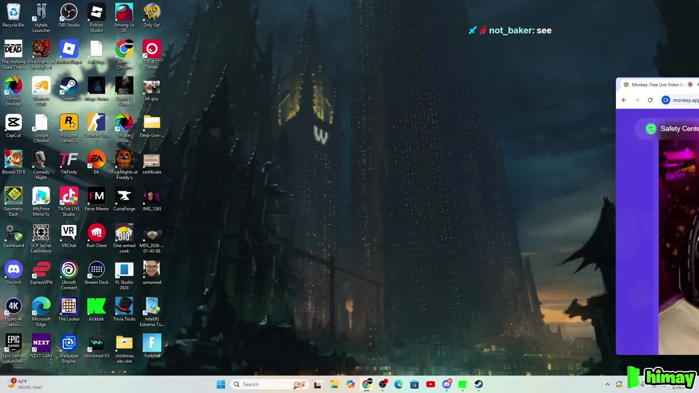Open Among Us 3D desktop shortcut
This screenshot has height=393, width=699.
(124, 18)
